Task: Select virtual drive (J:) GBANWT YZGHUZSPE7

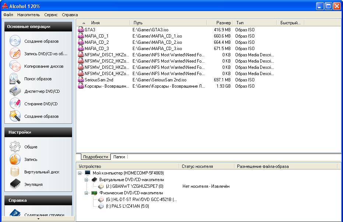Action: coord(135,186)
